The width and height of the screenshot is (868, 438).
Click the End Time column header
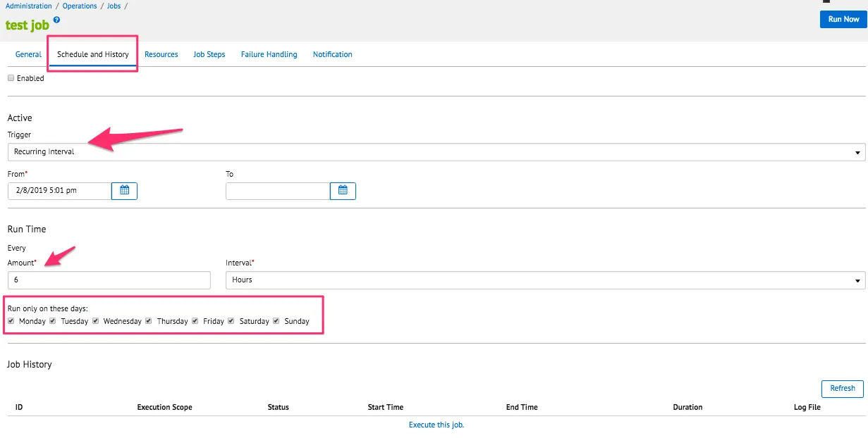(522, 407)
